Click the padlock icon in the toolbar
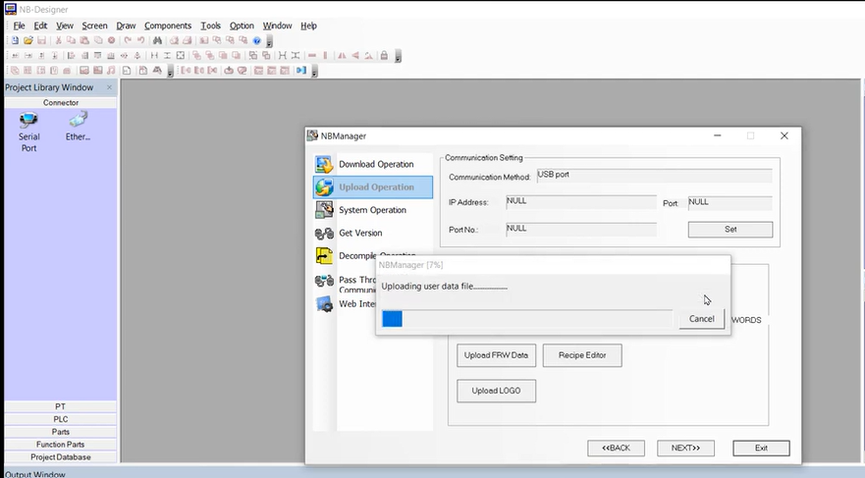The width and height of the screenshot is (865, 478). [384, 56]
